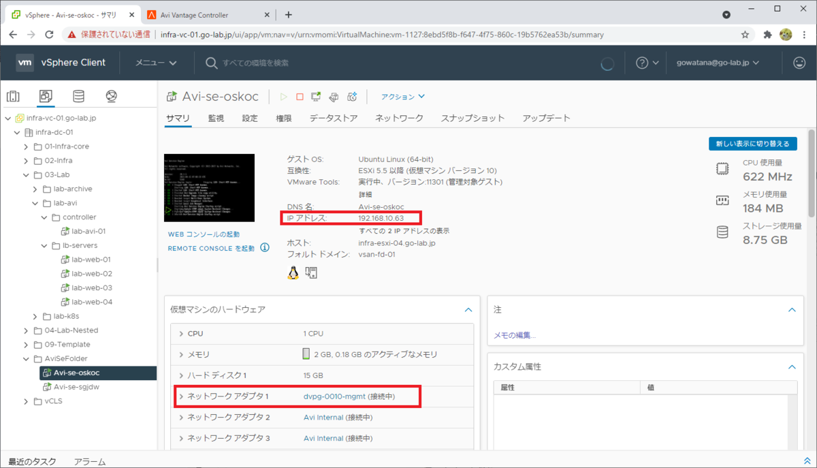Screen dimensions: 817x468
Task: Click the search magnifier icon
Action: [x=211, y=63]
